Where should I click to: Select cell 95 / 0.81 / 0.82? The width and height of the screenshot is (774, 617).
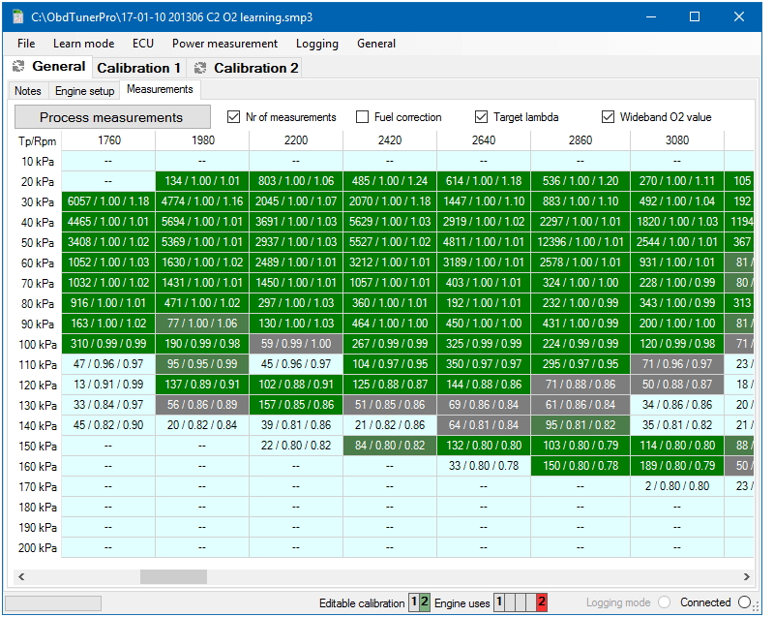point(580,425)
